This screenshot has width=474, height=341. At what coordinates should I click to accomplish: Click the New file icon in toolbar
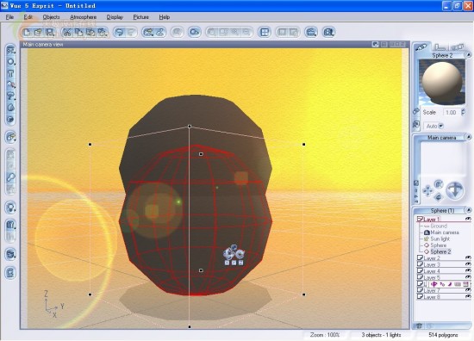pos(27,32)
